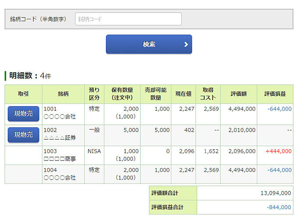
Task: Select the 現在値 column header
Action: tap(183, 94)
